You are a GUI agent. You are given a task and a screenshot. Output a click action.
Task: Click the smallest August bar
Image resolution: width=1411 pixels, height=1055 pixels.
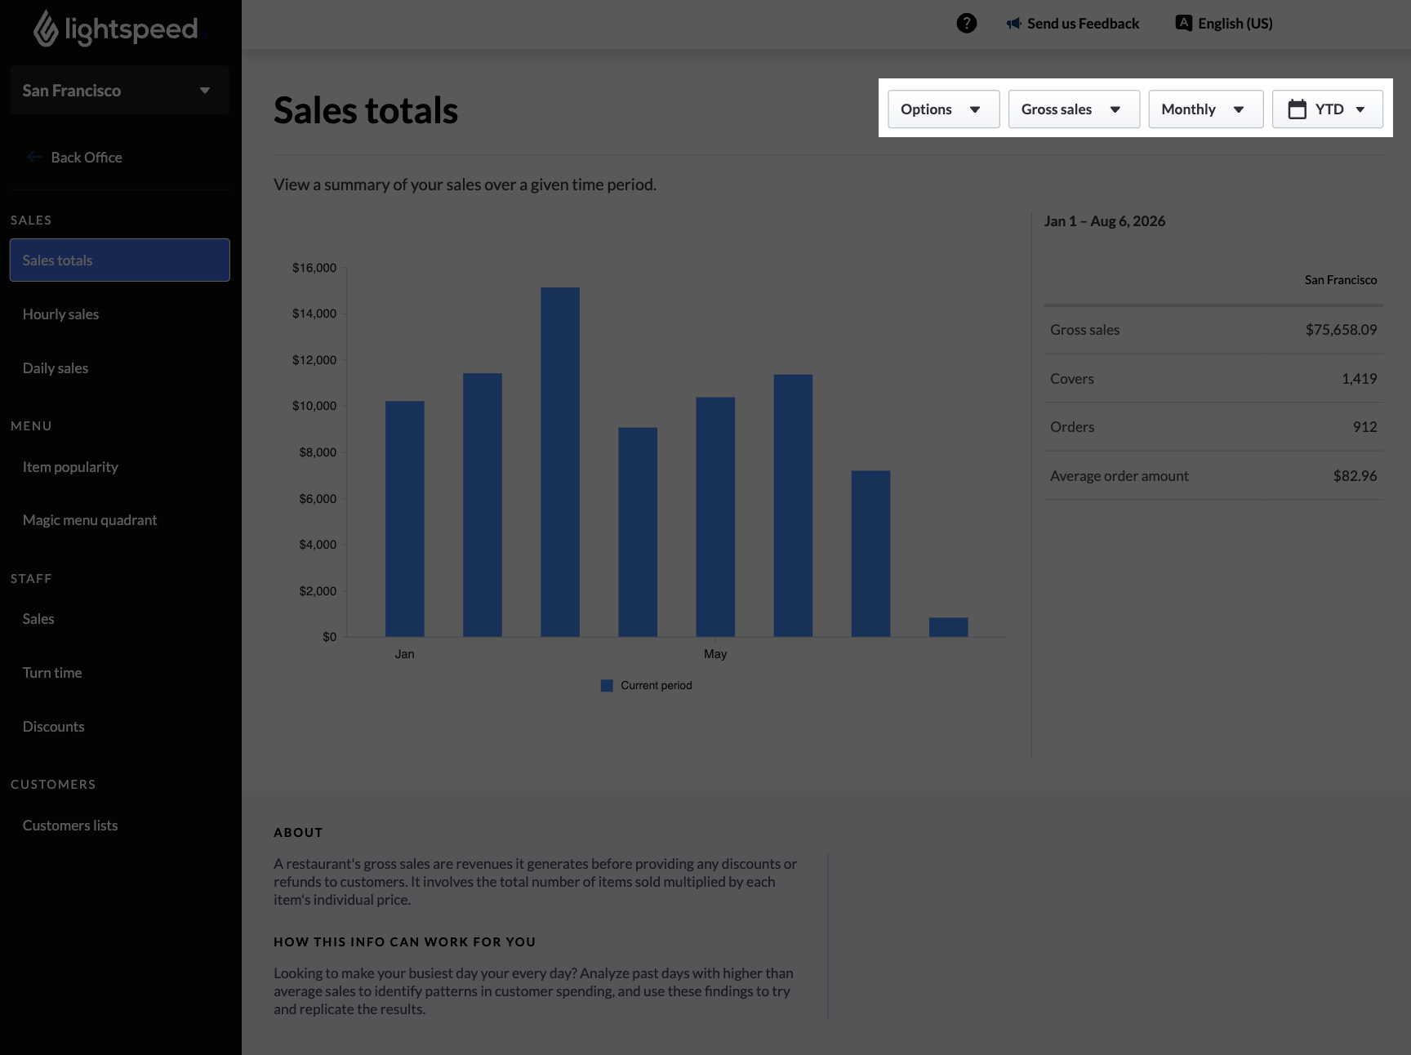tap(949, 627)
